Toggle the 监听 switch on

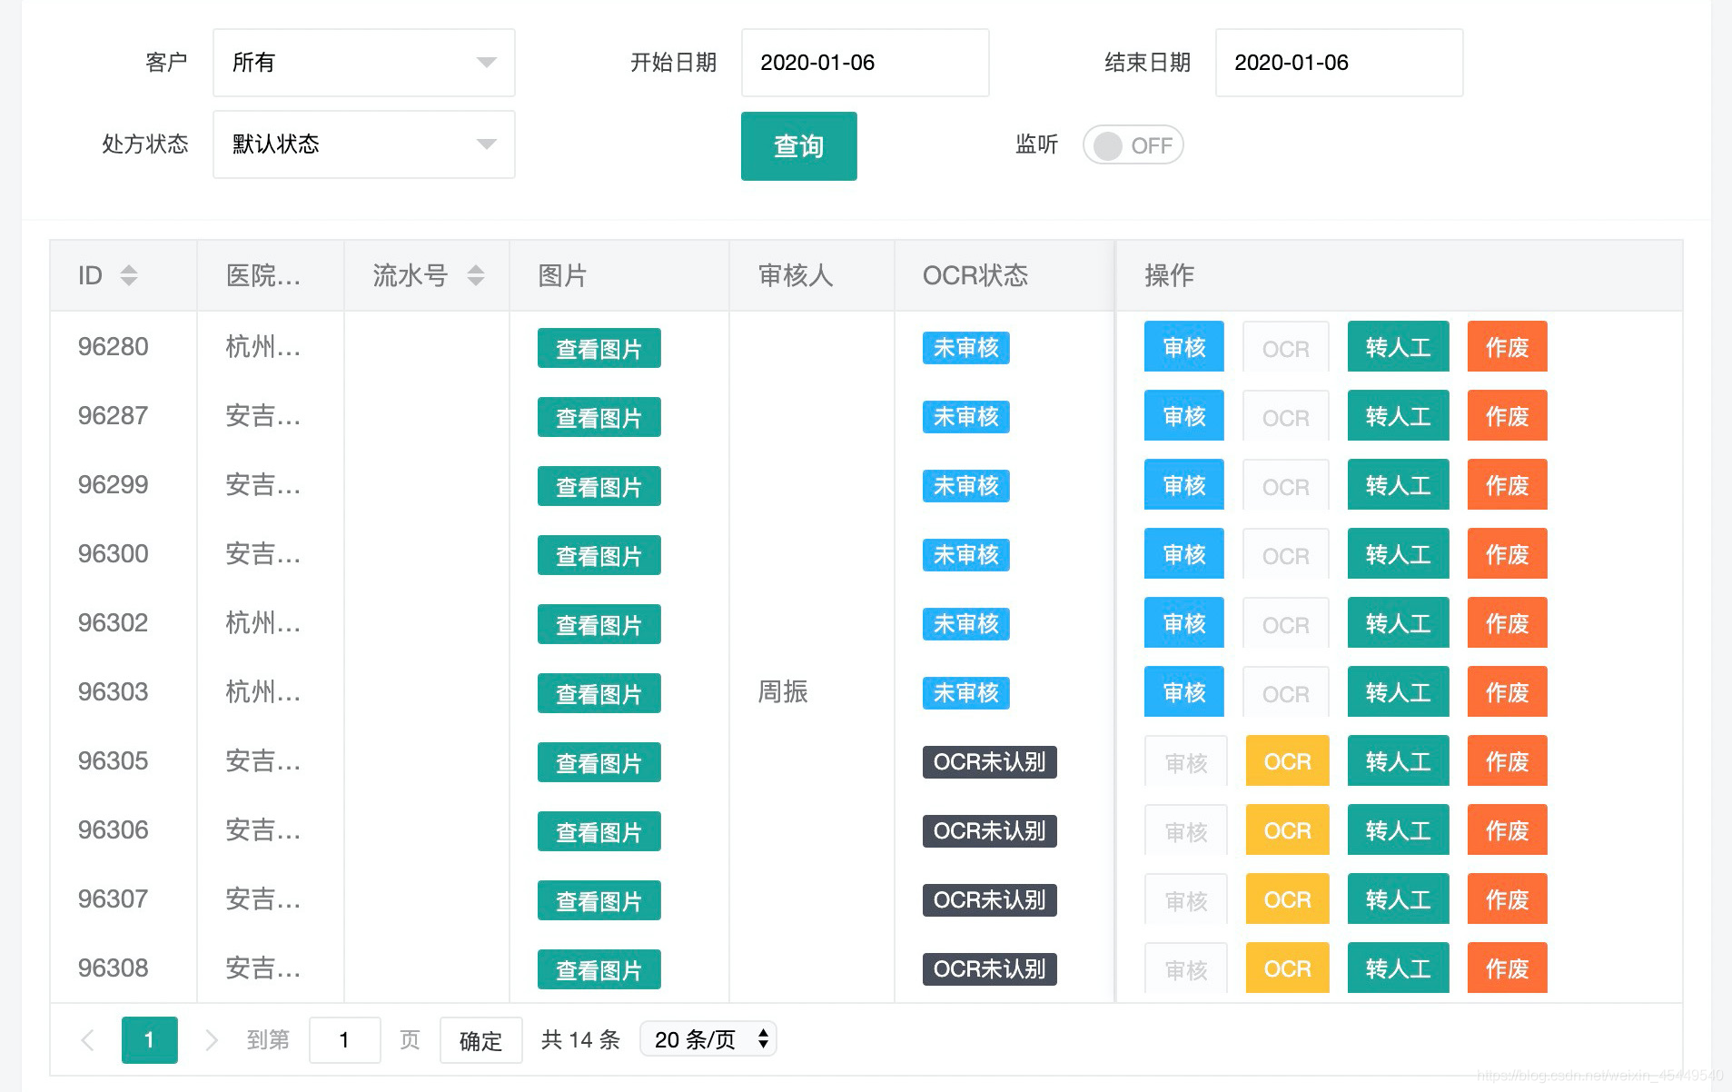tap(1132, 144)
